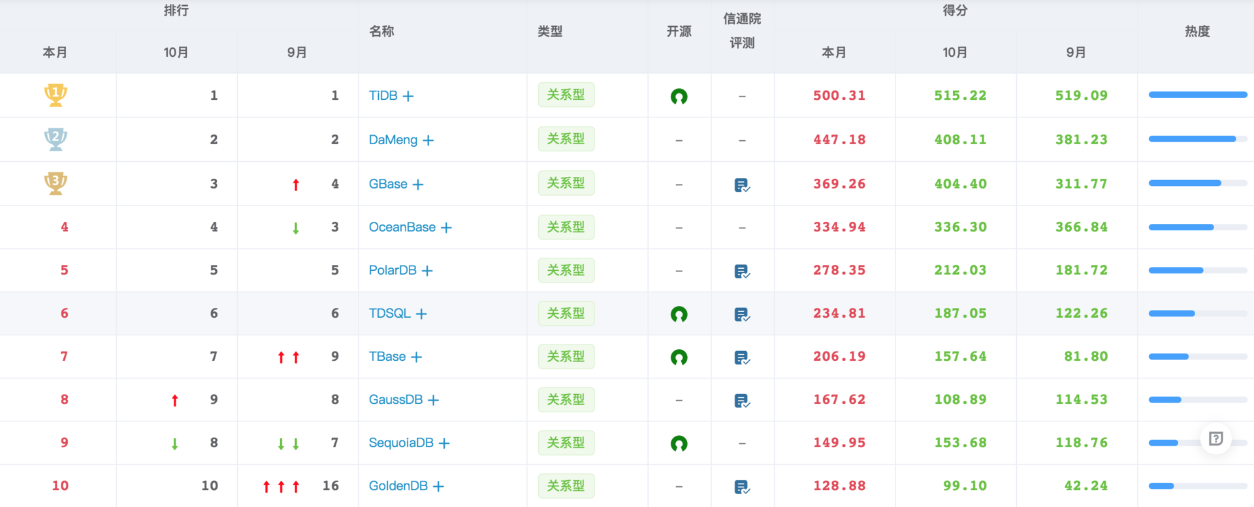This screenshot has width=1254, height=507.
Task: Click the 热度 column header
Action: tap(1198, 31)
